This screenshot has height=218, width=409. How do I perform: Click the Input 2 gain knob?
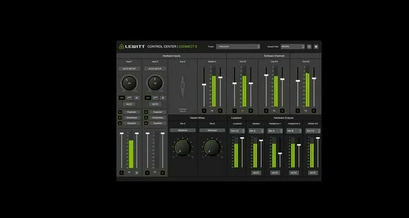tap(155, 83)
